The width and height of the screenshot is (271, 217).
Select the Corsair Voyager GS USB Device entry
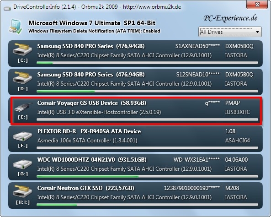136,111
